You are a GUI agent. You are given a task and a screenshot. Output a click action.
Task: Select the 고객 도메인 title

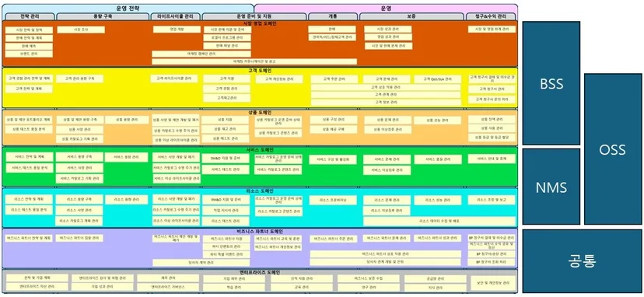click(x=260, y=71)
